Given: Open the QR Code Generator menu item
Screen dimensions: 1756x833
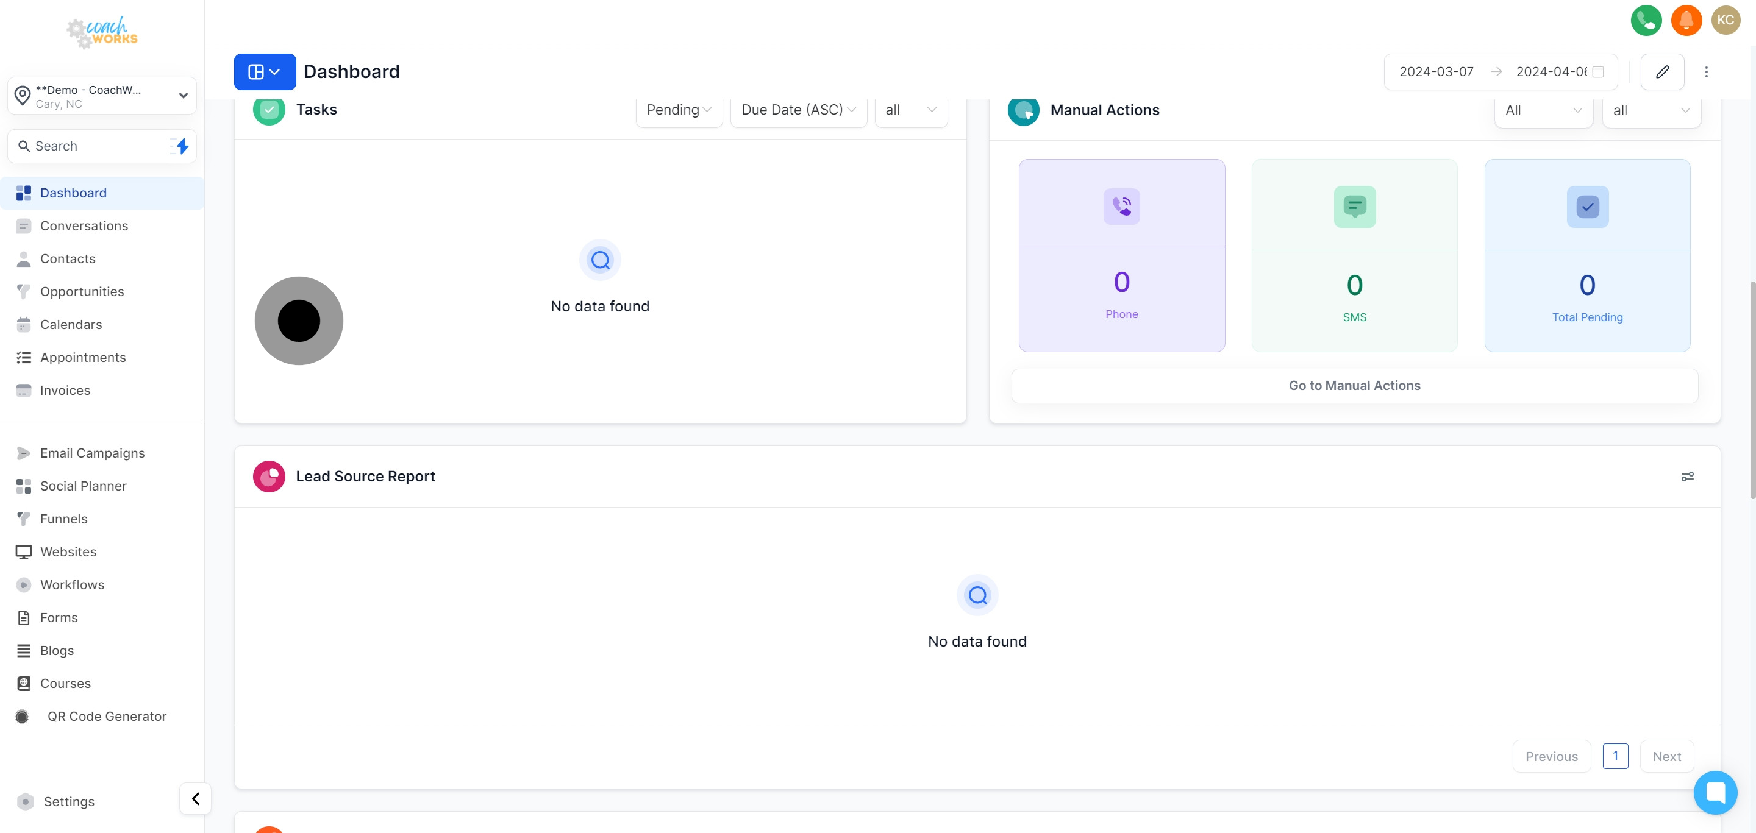Looking at the screenshot, I should point(106,716).
